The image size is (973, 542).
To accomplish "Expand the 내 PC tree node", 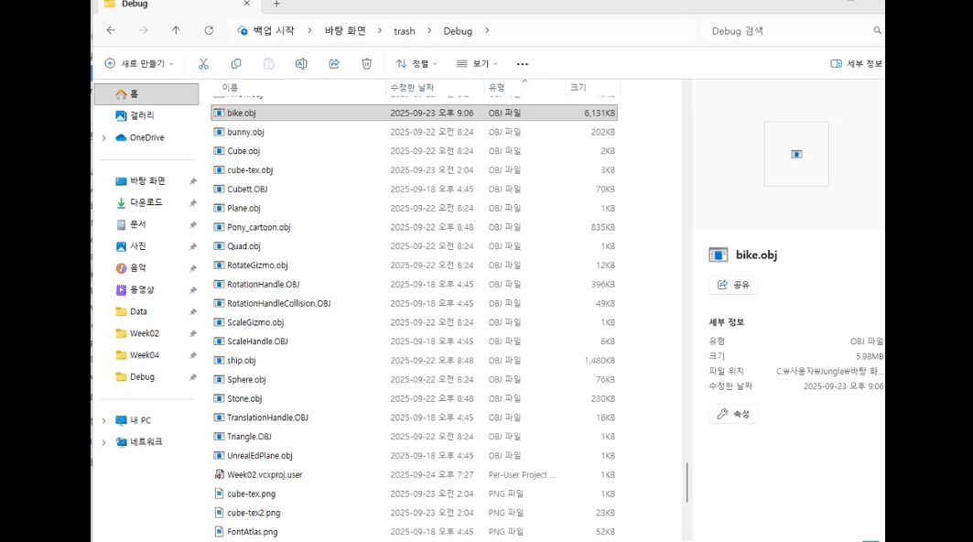I will tap(103, 420).
